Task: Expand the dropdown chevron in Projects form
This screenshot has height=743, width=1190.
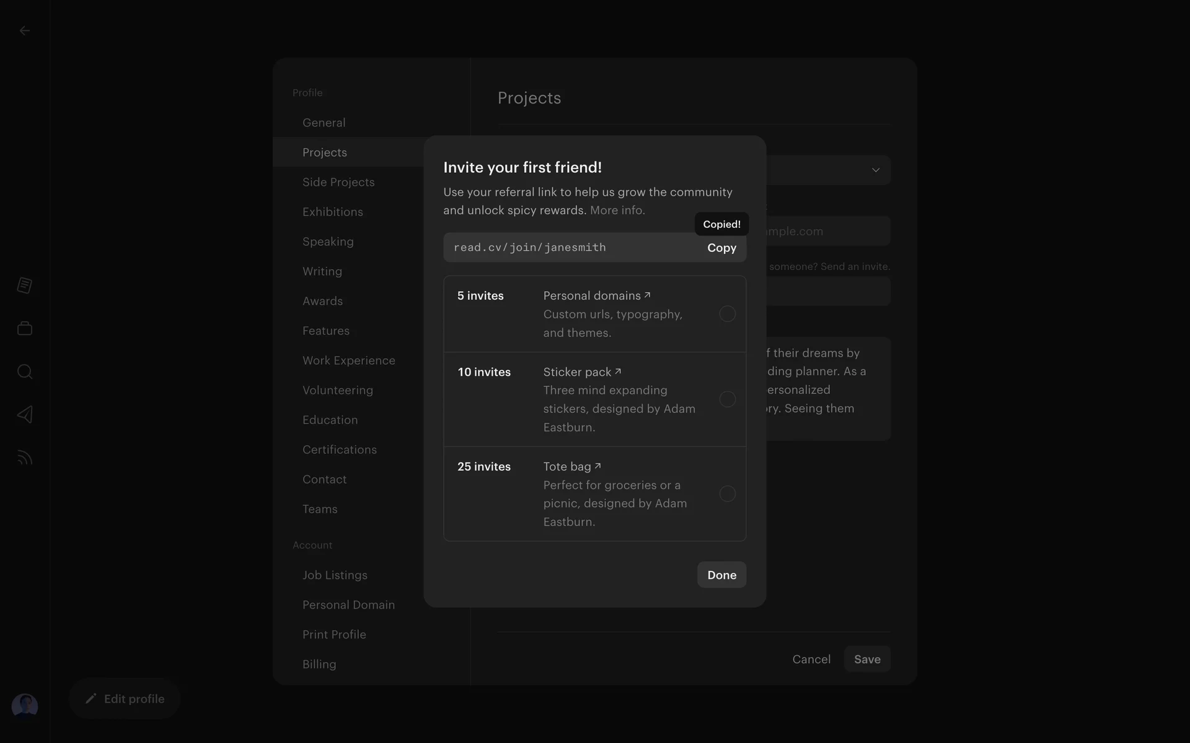Action: click(875, 170)
